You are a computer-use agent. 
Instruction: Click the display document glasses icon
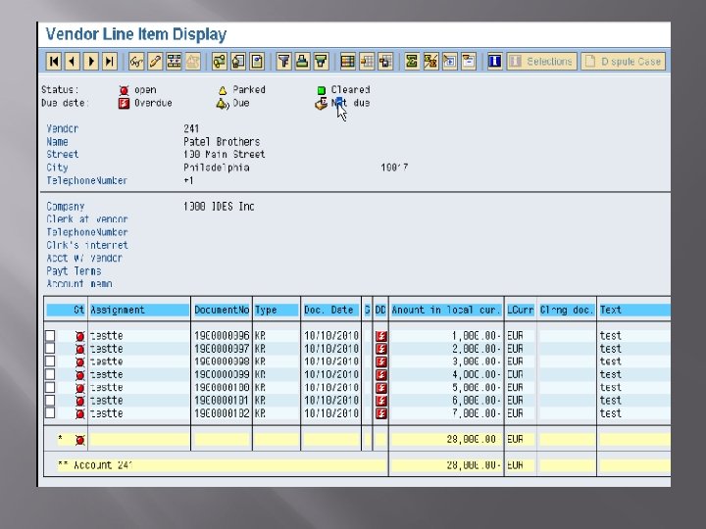136,62
